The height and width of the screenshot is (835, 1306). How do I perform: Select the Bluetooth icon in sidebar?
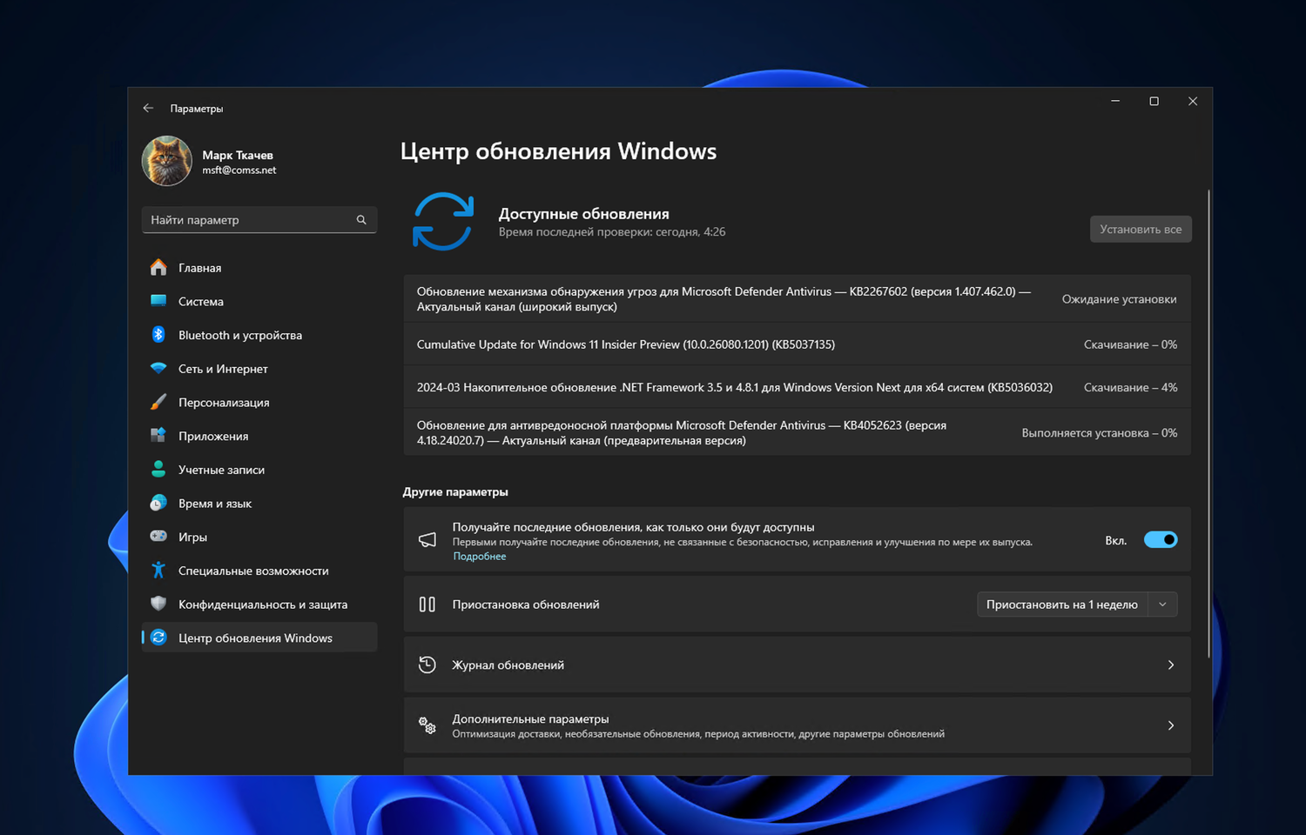click(158, 335)
